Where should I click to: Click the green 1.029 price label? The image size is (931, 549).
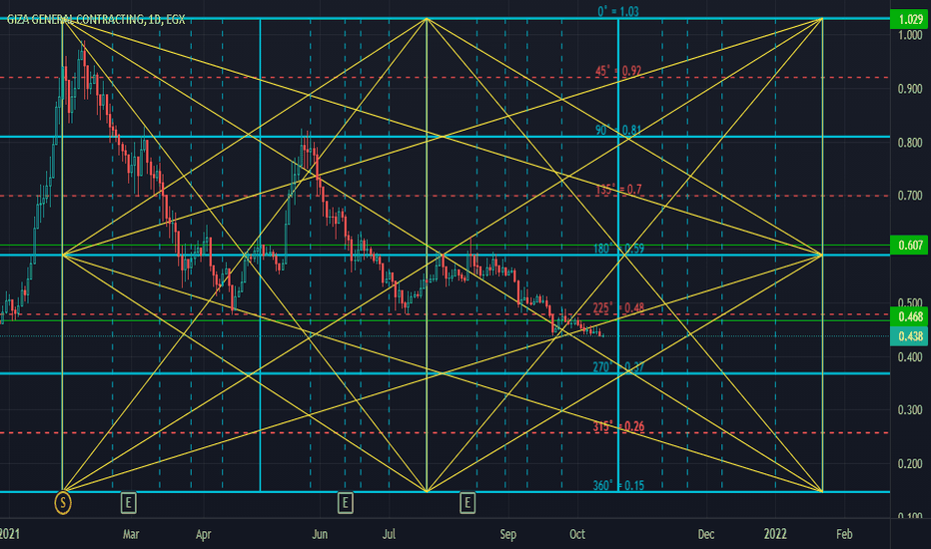click(x=910, y=20)
